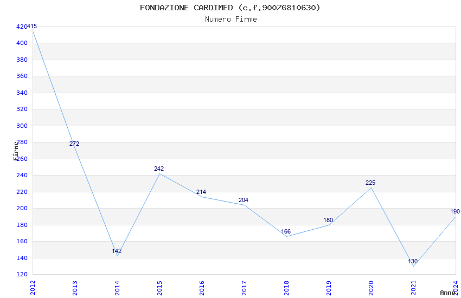Screen dimensions: 461x298
Task: Click the y-axis value 180
Action: click(x=22, y=225)
